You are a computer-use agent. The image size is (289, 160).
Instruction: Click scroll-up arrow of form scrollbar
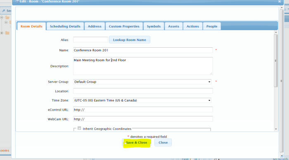276,32
